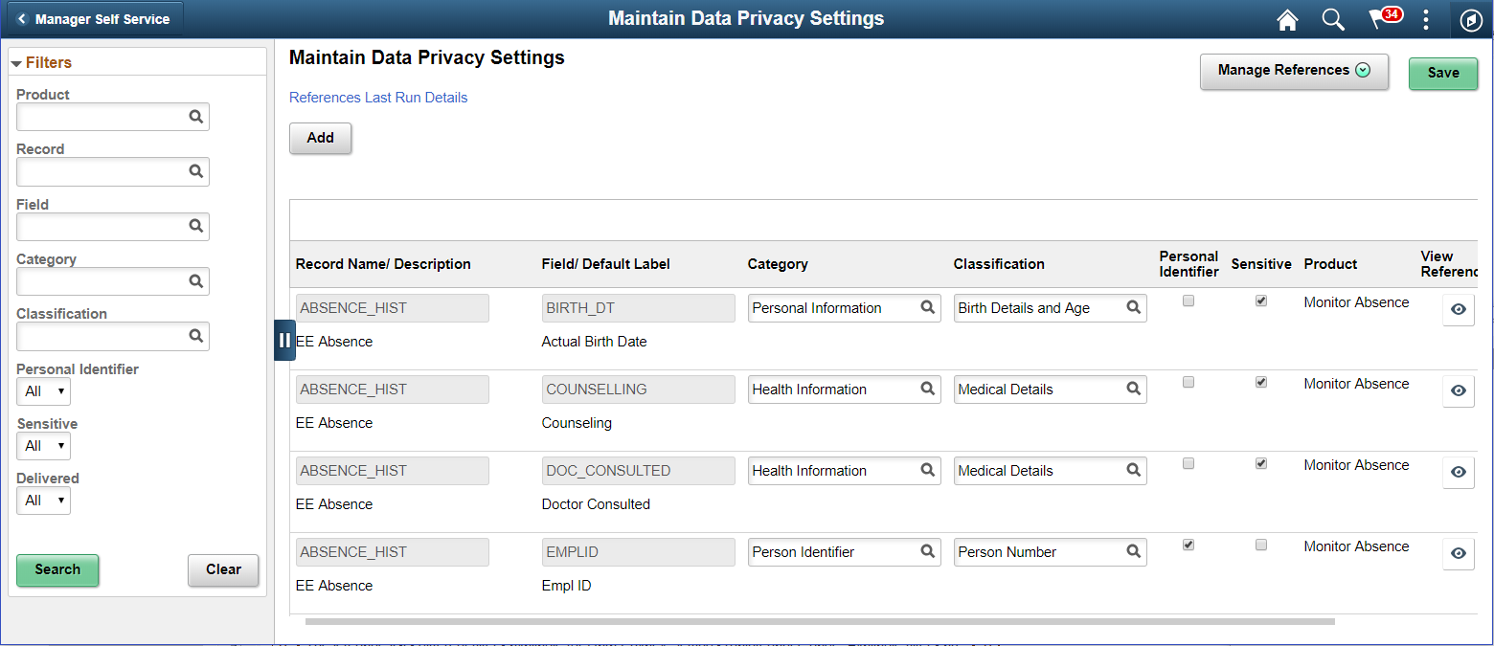Open the Classification lookup for DOC_CONSULTED
Image resolution: width=1494 pixels, height=646 pixels.
click(x=1132, y=470)
